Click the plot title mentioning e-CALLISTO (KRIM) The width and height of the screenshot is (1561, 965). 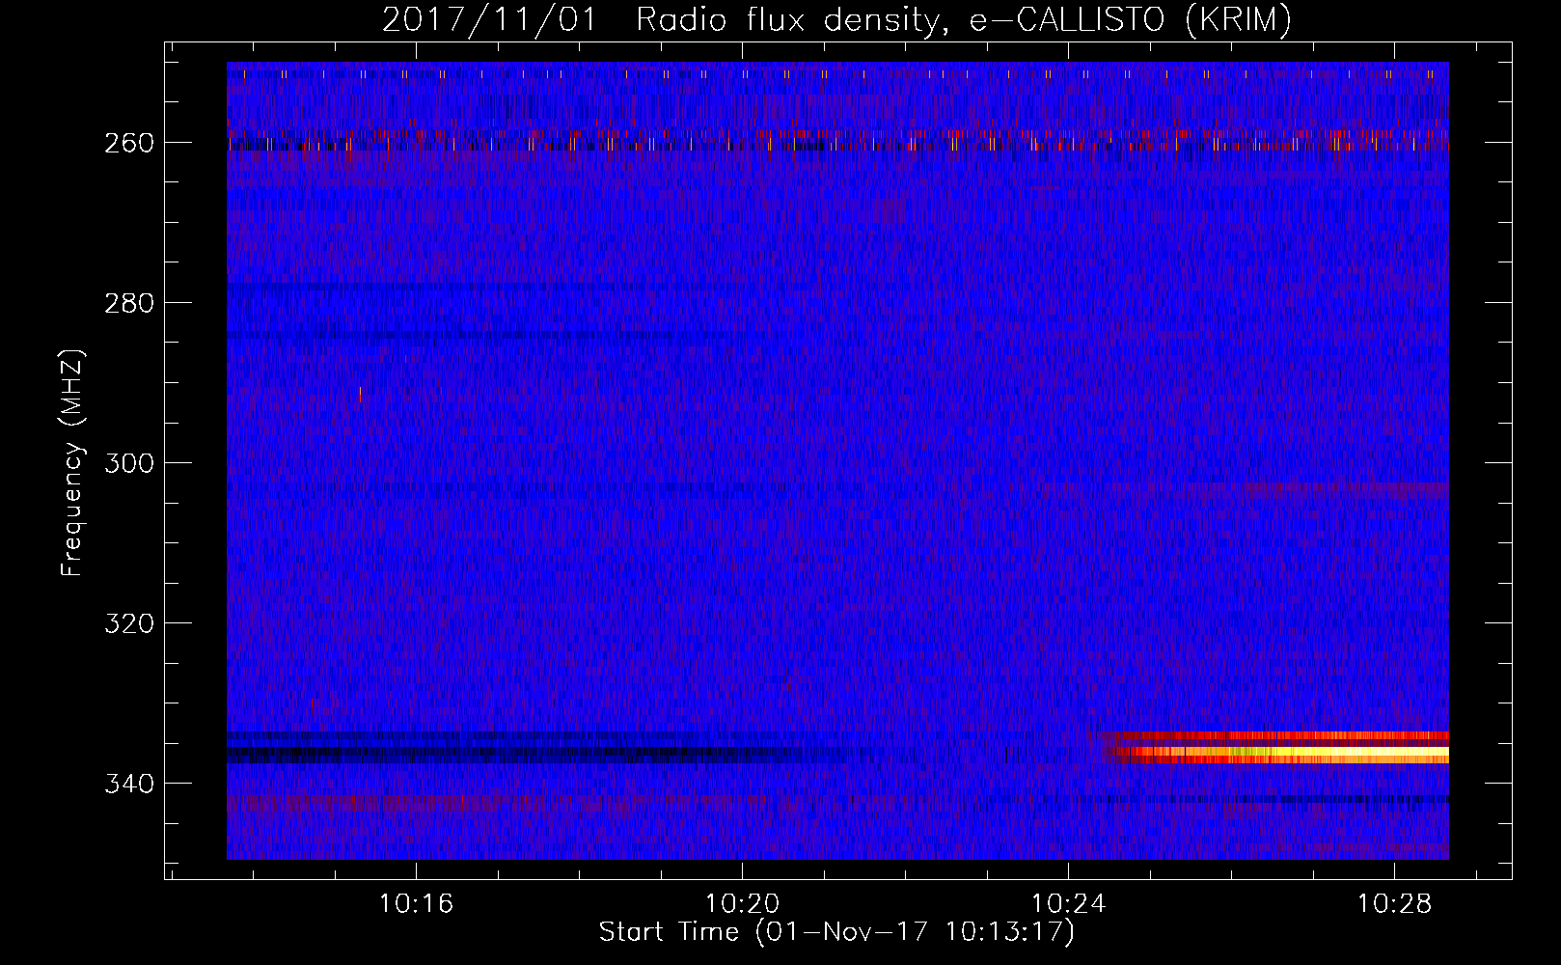point(836,19)
